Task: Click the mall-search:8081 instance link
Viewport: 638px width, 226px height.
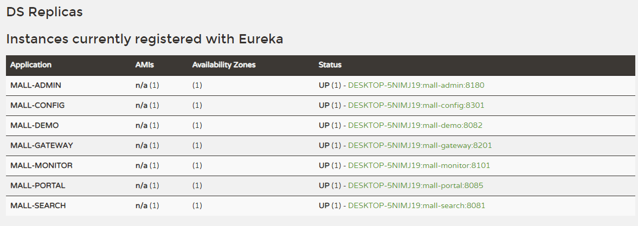Action: click(x=416, y=205)
